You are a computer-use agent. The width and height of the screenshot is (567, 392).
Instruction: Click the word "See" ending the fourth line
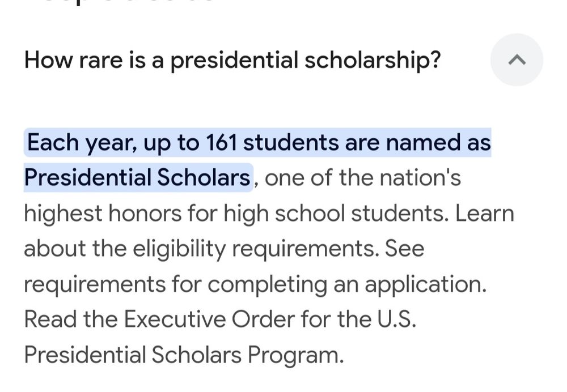click(x=405, y=249)
